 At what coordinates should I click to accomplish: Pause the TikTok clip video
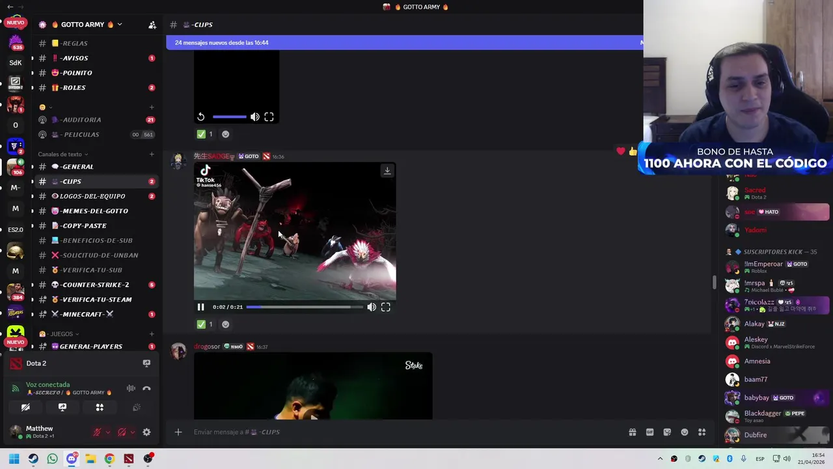pyautogui.click(x=200, y=307)
